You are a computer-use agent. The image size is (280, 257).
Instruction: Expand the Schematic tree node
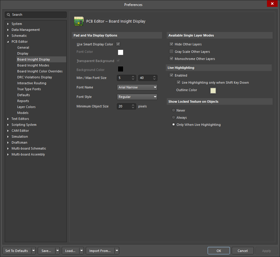pos(8,36)
